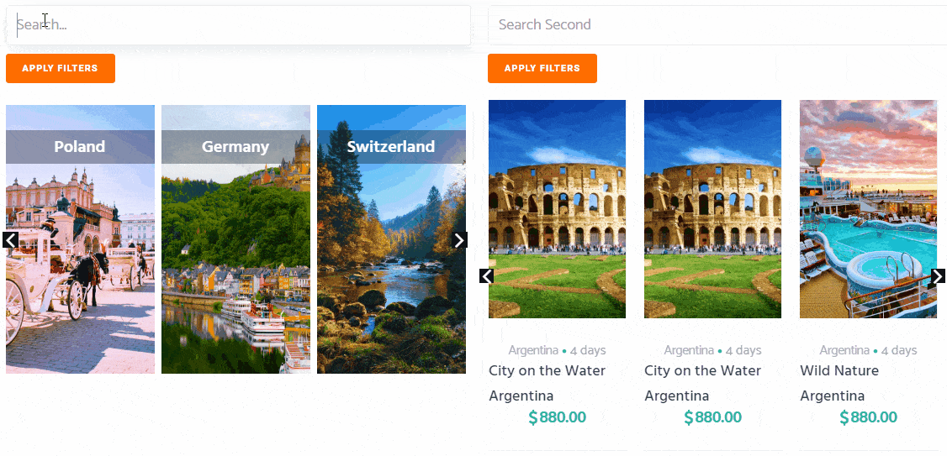The height and width of the screenshot is (456, 947).
Task: Click next arrow on country carousel
Action: [459, 240]
